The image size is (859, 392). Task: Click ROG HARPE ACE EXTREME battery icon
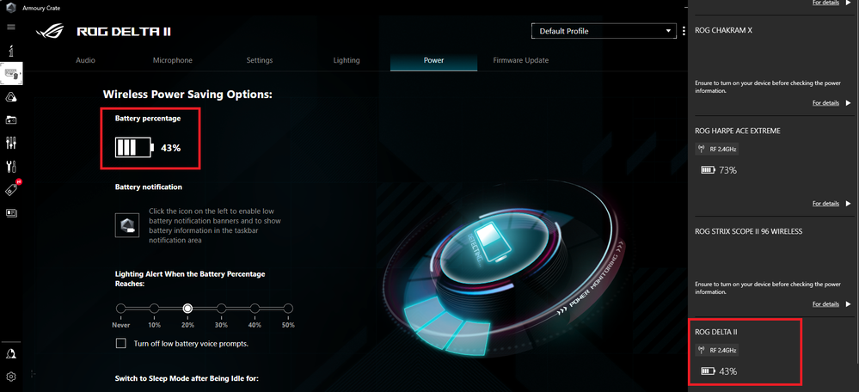coord(709,170)
